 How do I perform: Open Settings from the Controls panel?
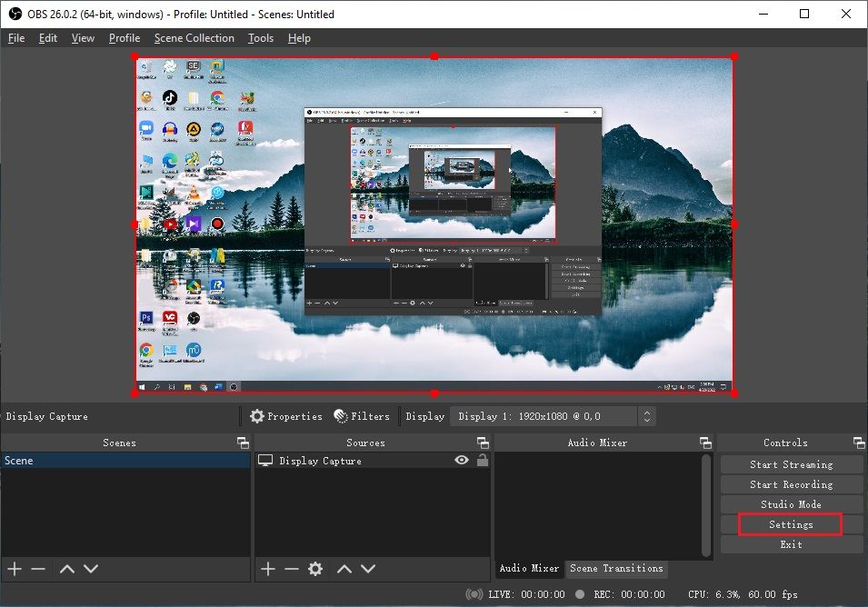[x=791, y=524]
